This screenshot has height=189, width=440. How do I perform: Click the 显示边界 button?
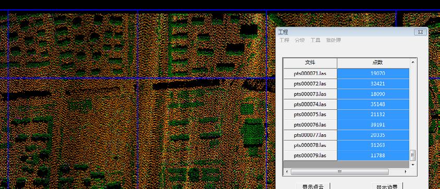click(387, 186)
